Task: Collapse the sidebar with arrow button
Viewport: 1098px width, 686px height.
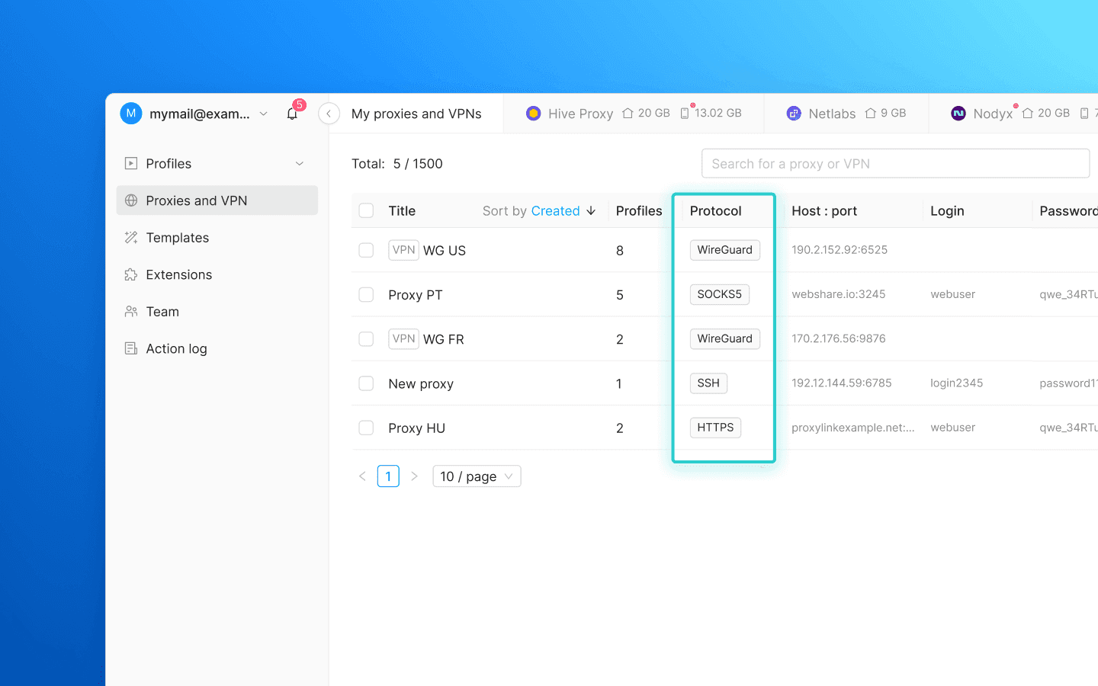Action: click(x=329, y=114)
